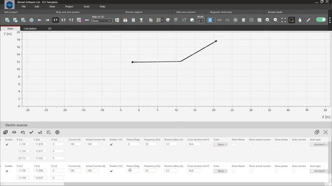Click the first source Frequency field
Screen dimensions: 332x186
click(x=150, y=144)
